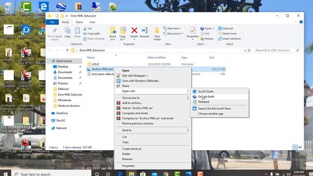Switch to the View ribbon tab
Image resolution: width=313 pixels, height=176 pixels.
tap(92, 22)
